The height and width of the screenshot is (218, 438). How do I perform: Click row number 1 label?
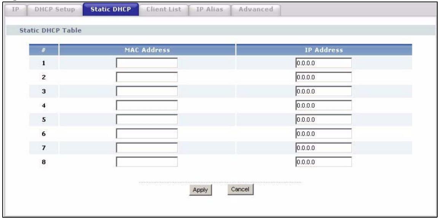click(44, 64)
